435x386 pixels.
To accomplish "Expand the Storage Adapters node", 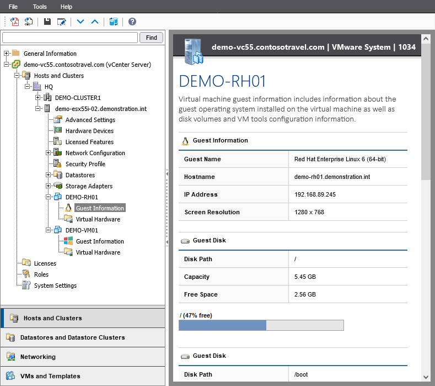I will tap(49, 186).
